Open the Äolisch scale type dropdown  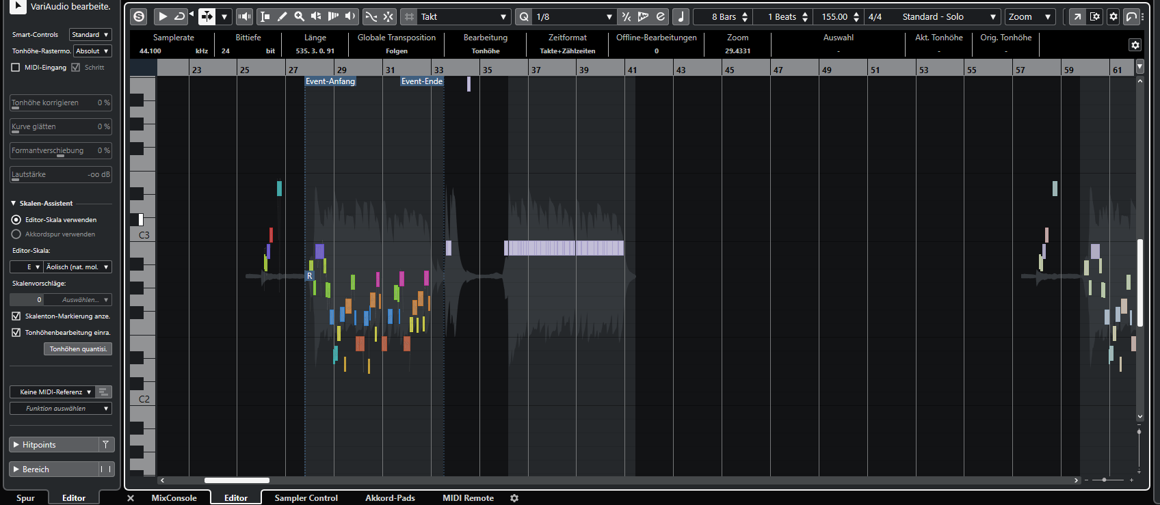coord(78,267)
